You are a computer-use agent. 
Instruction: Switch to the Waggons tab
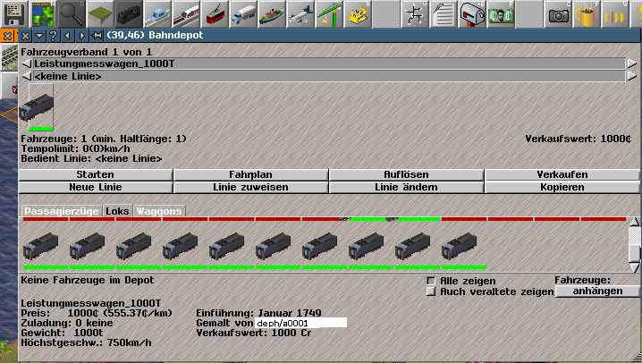159,211
